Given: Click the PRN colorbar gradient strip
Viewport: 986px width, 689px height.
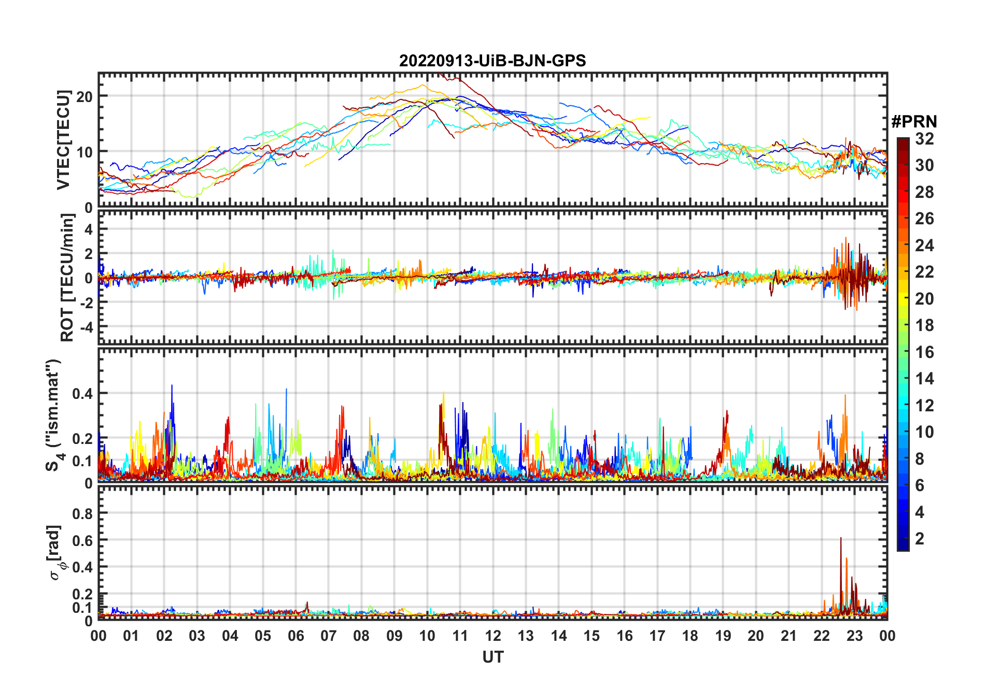Looking at the screenshot, I should (903, 344).
